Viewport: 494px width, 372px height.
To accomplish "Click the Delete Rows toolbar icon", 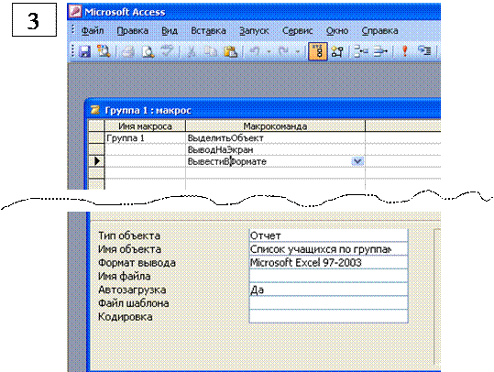I will 380,51.
